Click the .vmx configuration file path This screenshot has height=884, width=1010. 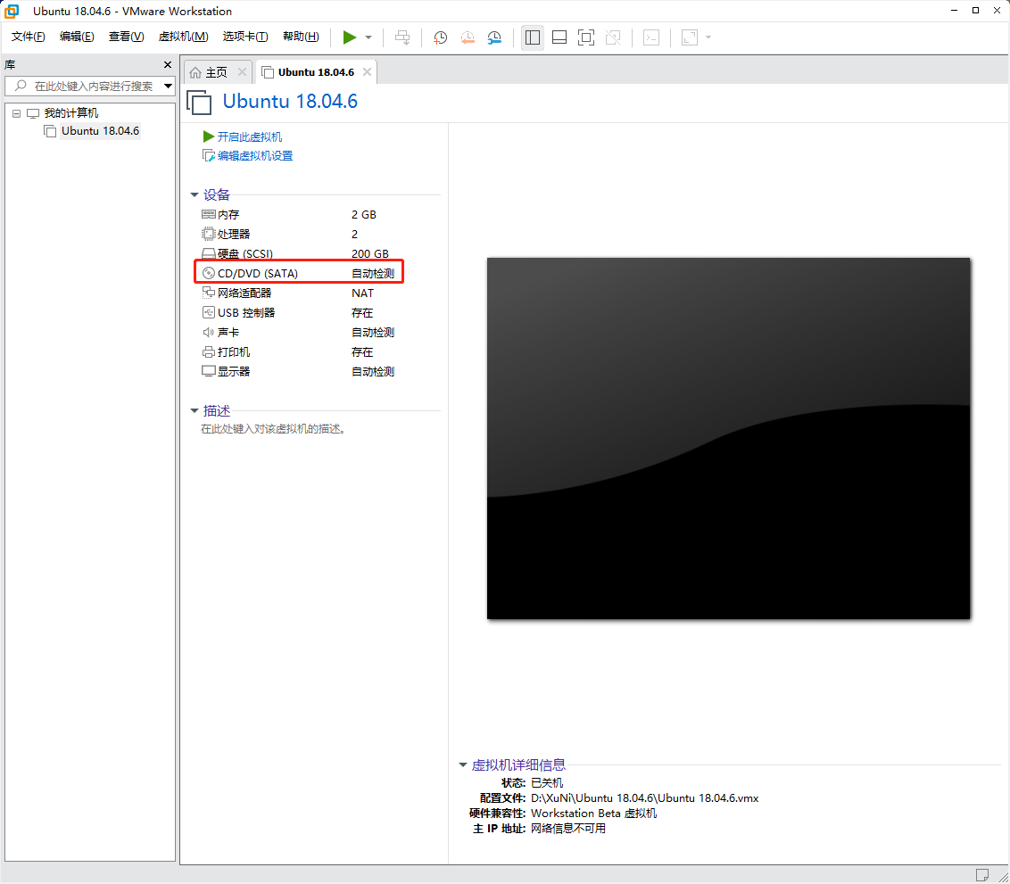pos(644,797)
